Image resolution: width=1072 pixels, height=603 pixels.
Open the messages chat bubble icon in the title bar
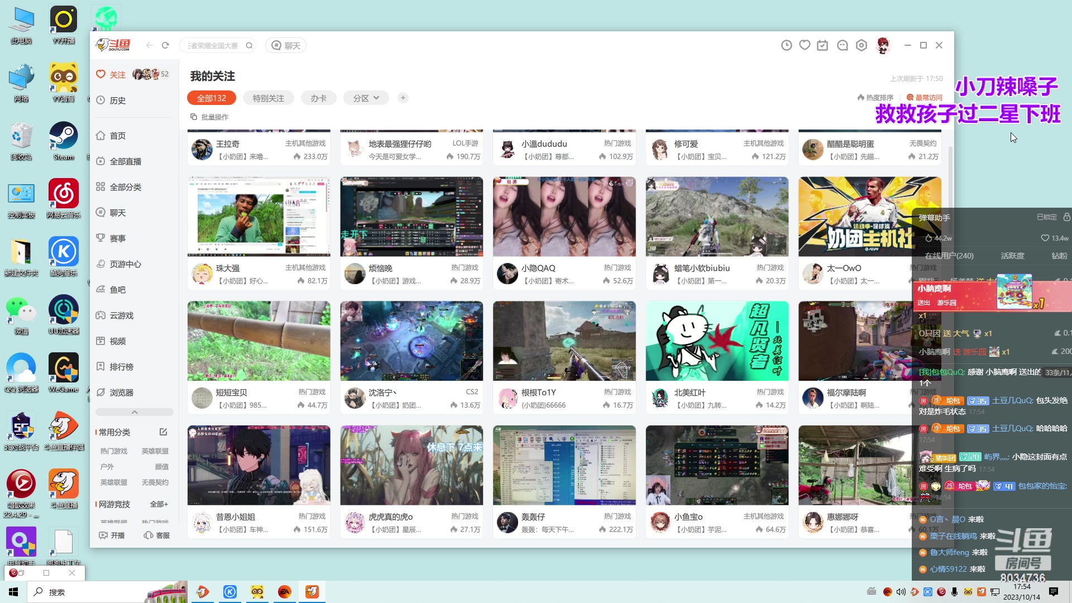843,45
